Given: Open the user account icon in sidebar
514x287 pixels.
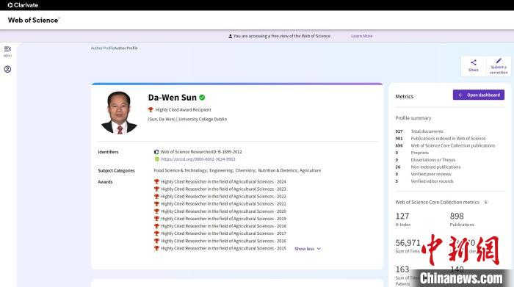Looking at the screenshot, I should tap(7, 69).
